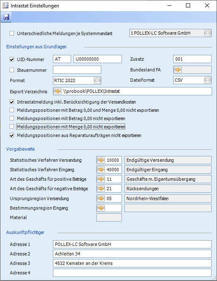Minimize the Intrastat Einstellungen window
This screenshot has width=217, height=281.
[169, 5]
